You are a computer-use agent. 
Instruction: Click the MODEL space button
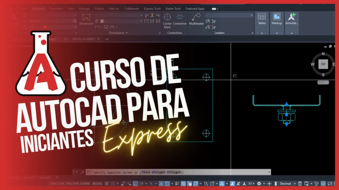[x=97, y=183]
